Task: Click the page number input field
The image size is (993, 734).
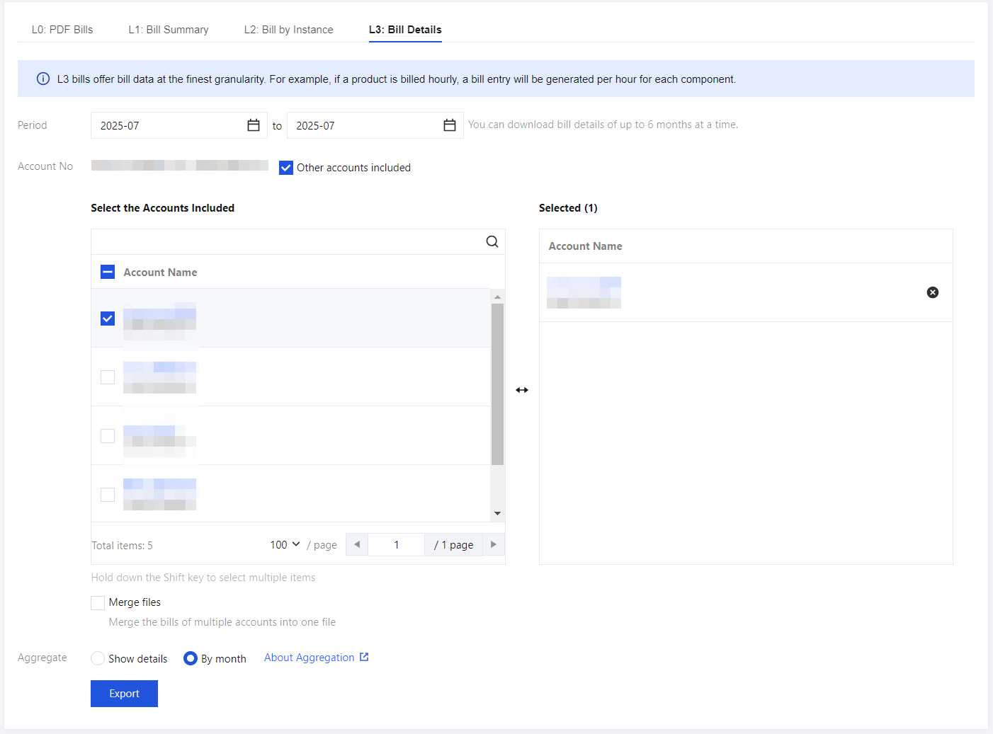Action: click(x=397, y=544)
